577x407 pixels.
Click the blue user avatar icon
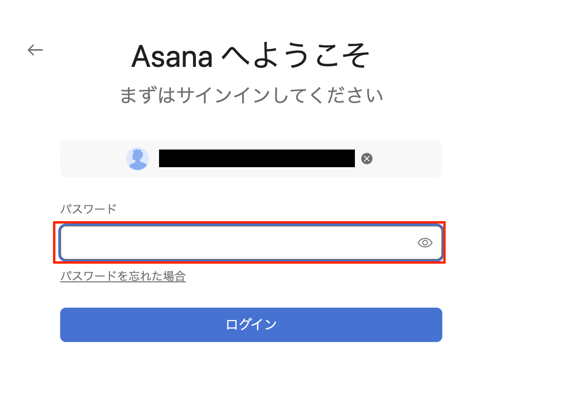[x=137, y=159]
